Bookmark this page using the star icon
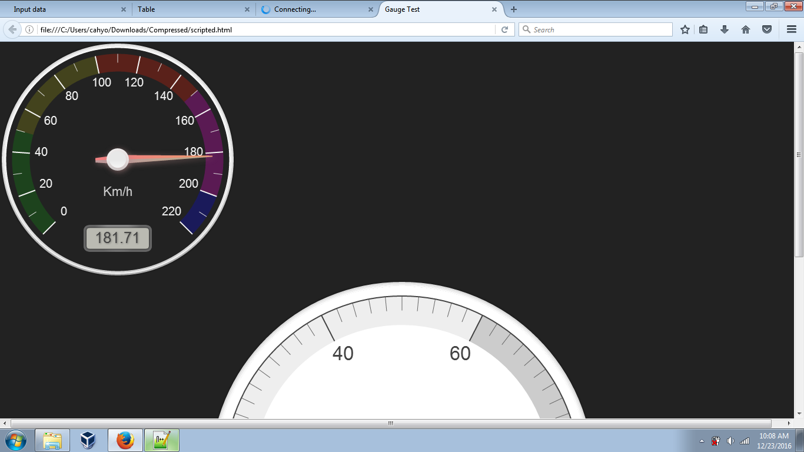The height and width of the screenshot is (452, 804). (x=685, y=29)
